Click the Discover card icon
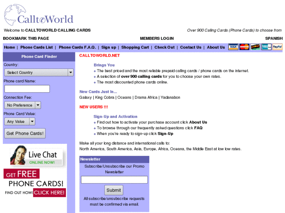 (255, 47)
